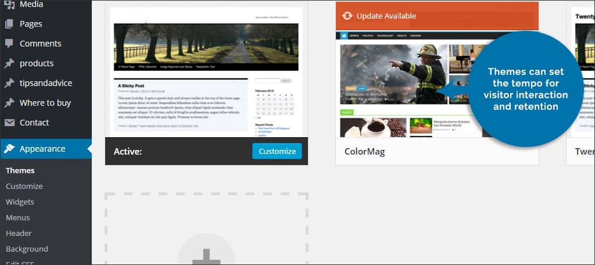This screenshot has height=265, width=595.
Task: Open the Background submenu link
Action: [x=27, y=249]
